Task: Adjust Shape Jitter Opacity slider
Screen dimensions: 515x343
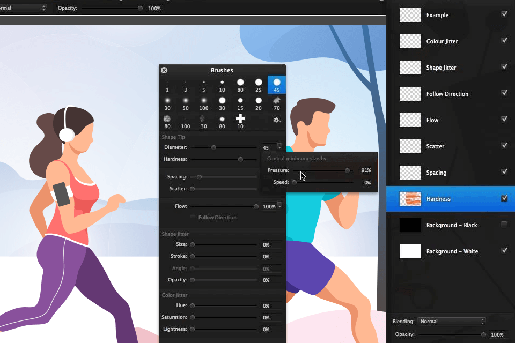Action: click(x=193, y=280)
